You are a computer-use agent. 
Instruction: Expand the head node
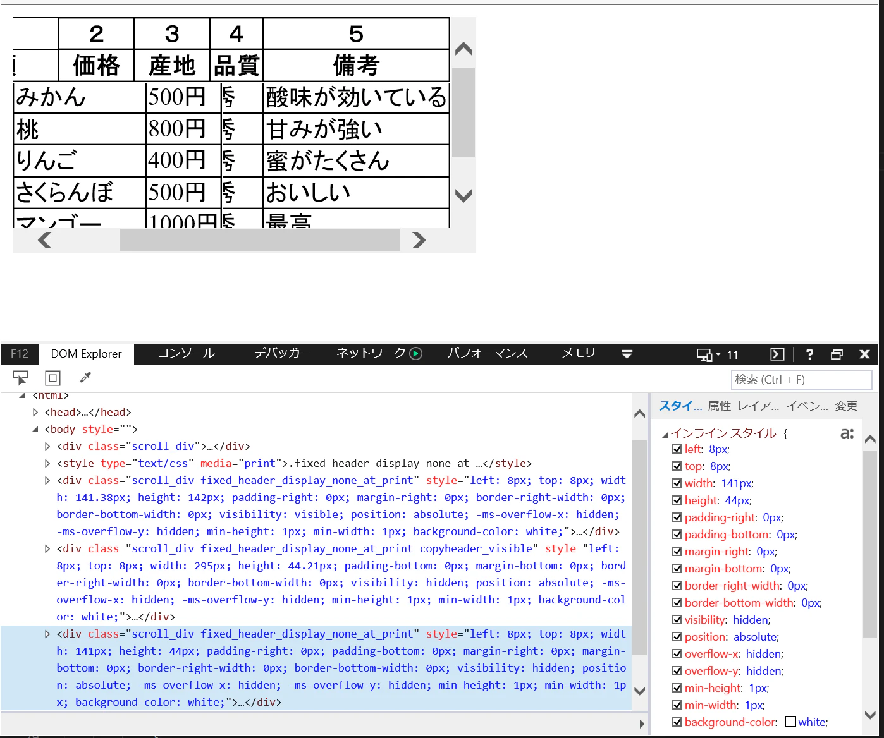click(35, 413)
